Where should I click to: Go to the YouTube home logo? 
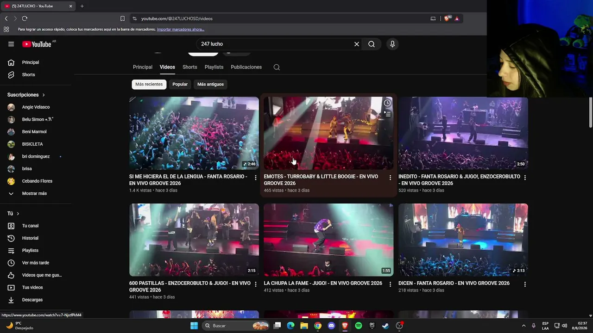coord(37,44)
